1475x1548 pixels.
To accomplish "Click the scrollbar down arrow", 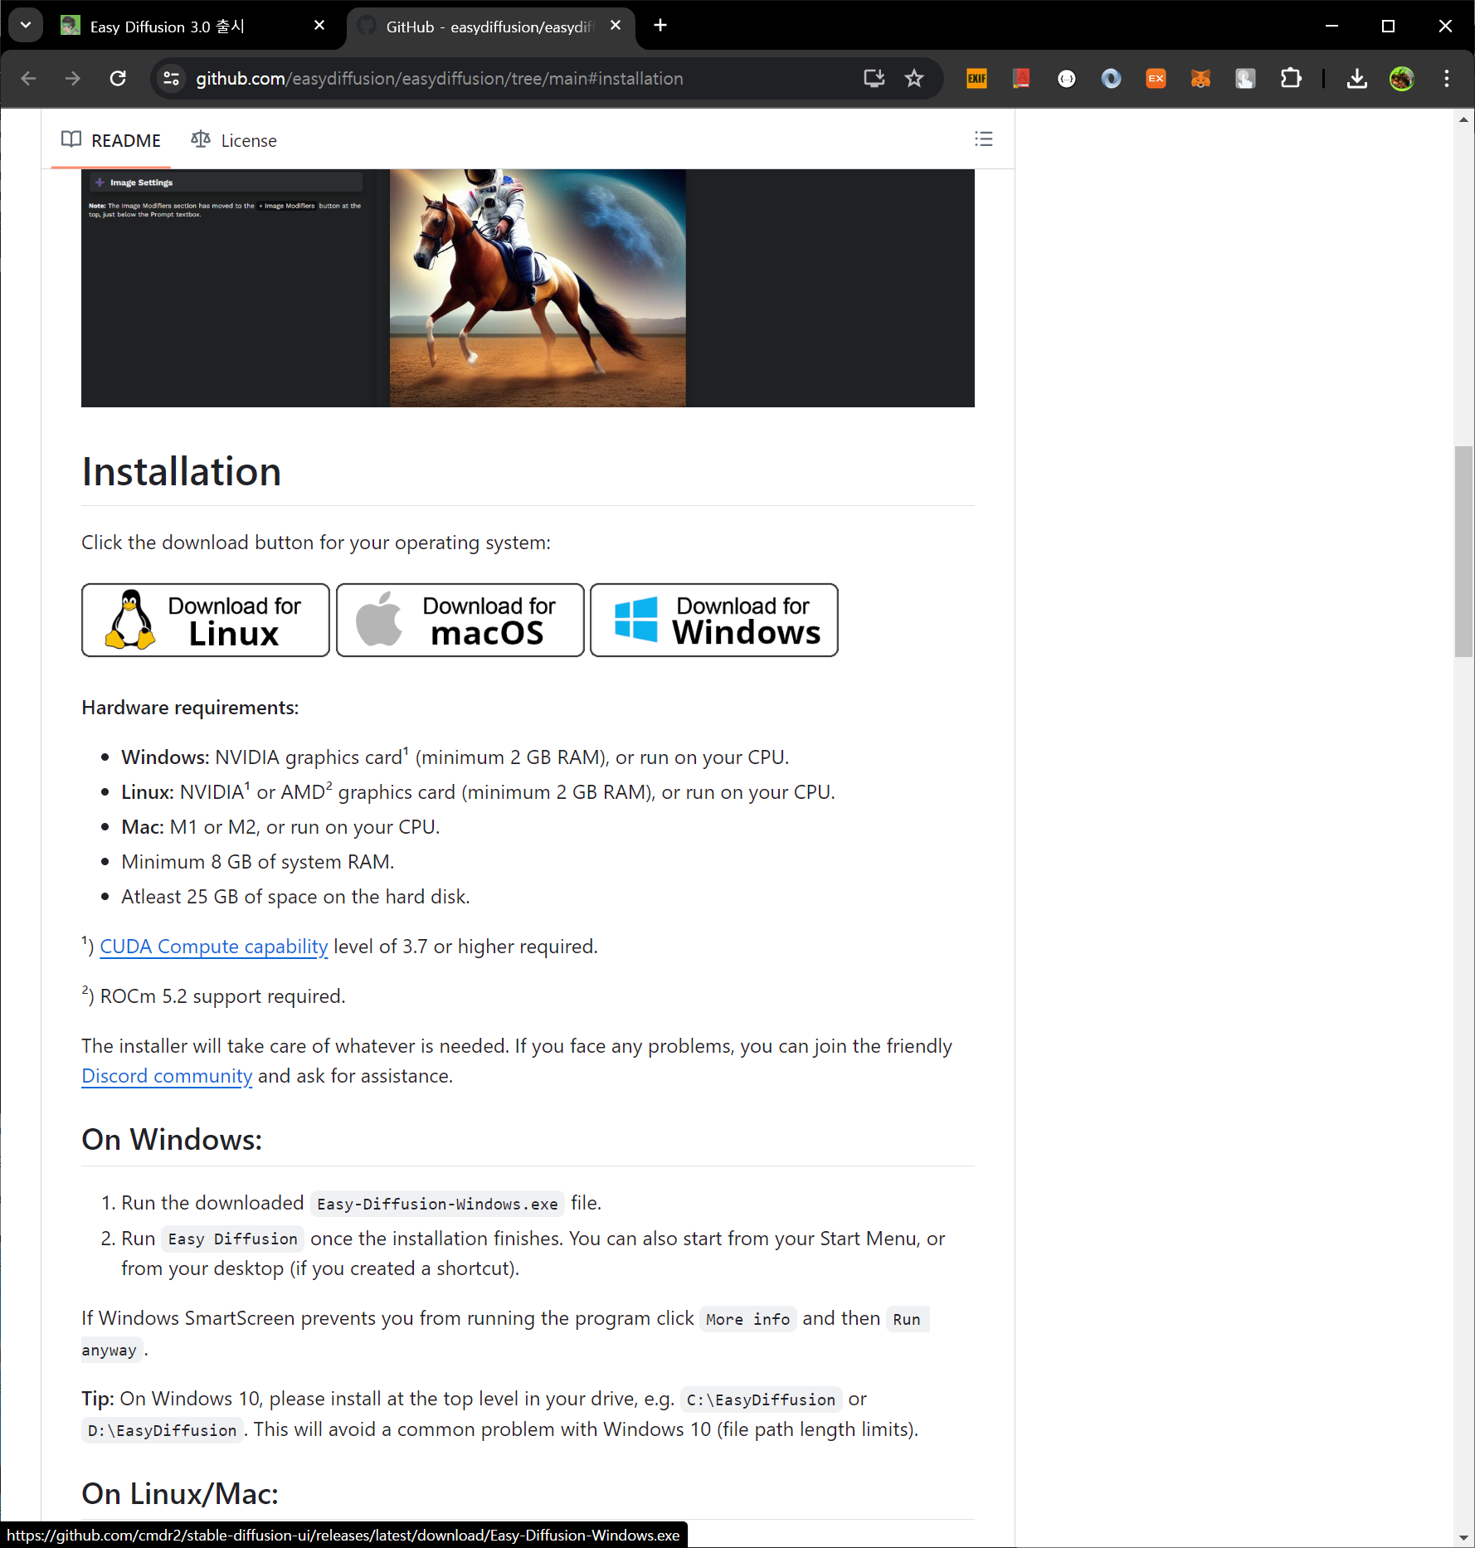I will coord(1464,1537).
